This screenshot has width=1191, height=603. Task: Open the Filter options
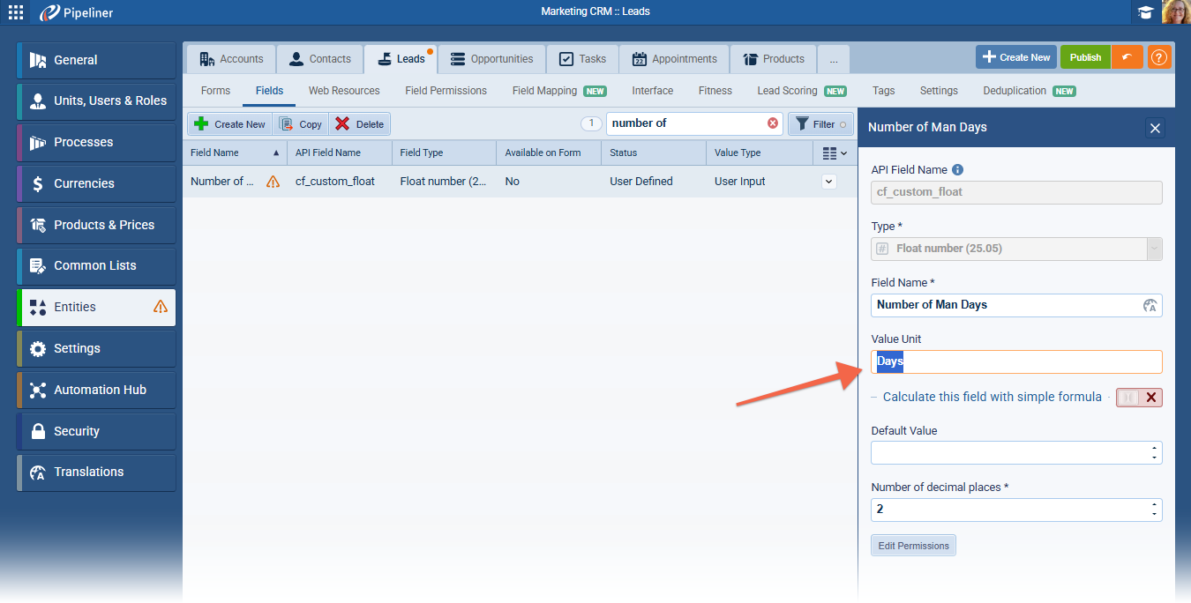tap(820, 124)
